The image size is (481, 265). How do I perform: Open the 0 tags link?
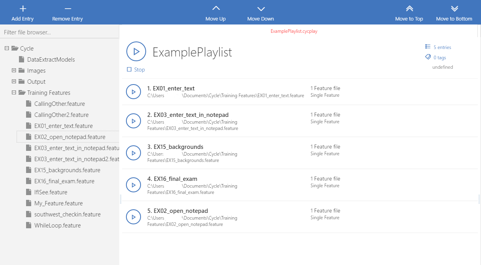pos(438,57)
